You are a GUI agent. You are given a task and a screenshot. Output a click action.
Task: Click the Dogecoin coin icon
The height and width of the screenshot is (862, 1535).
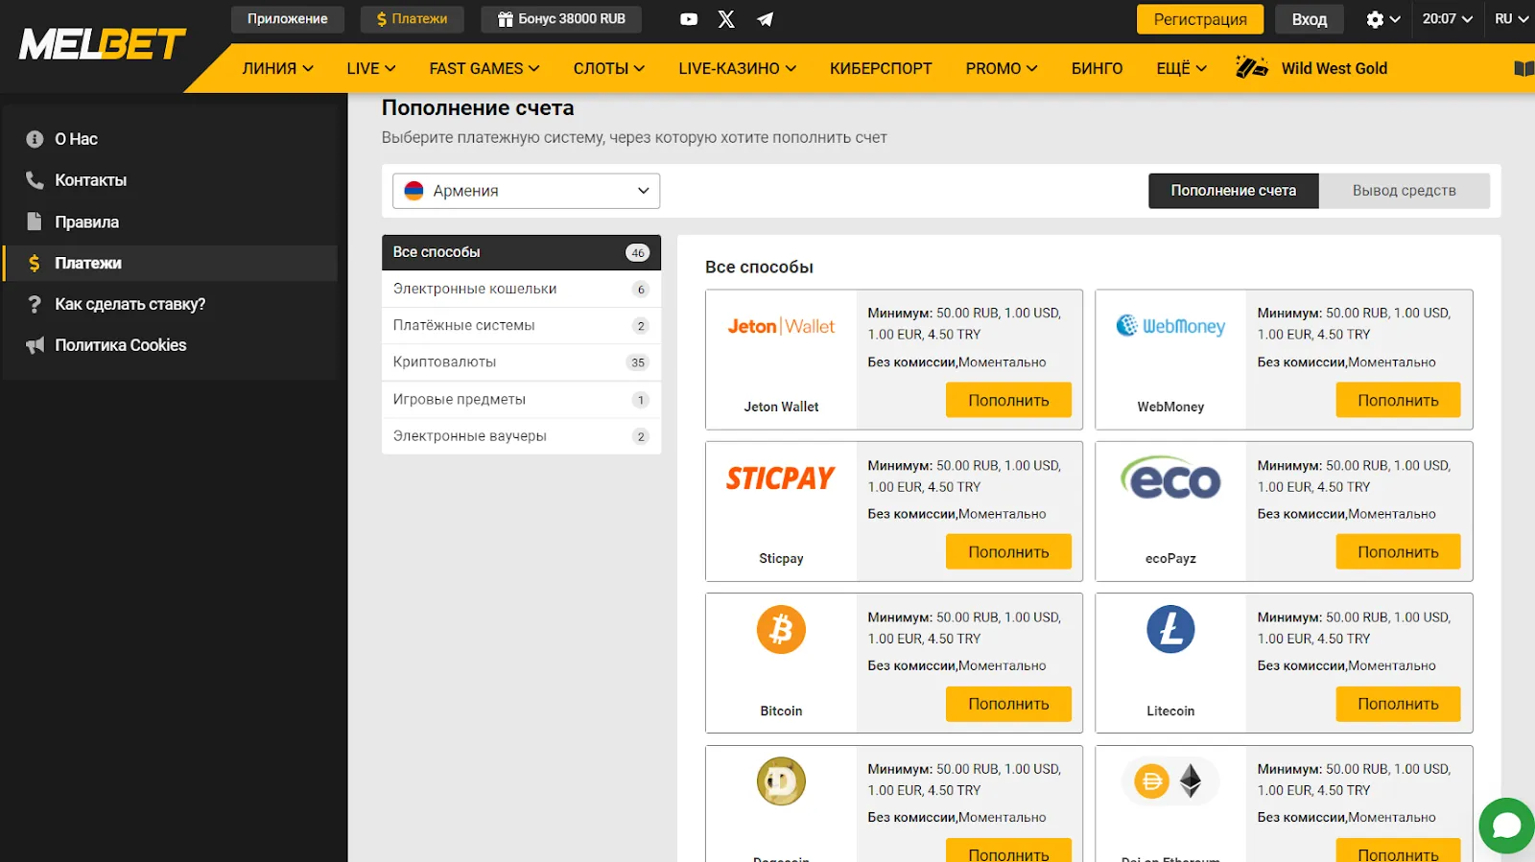[781, 781]
